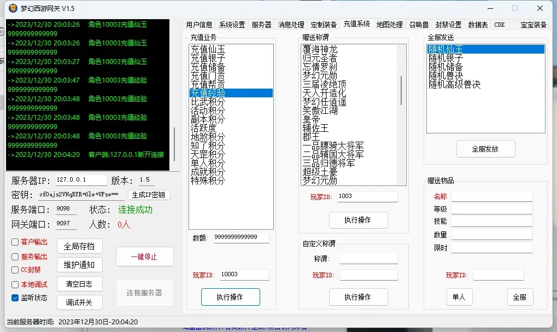This screenshot has height=332, width=557.
Task: Click the 等级 field in 赠送物品
Action: tap(492, 208)
